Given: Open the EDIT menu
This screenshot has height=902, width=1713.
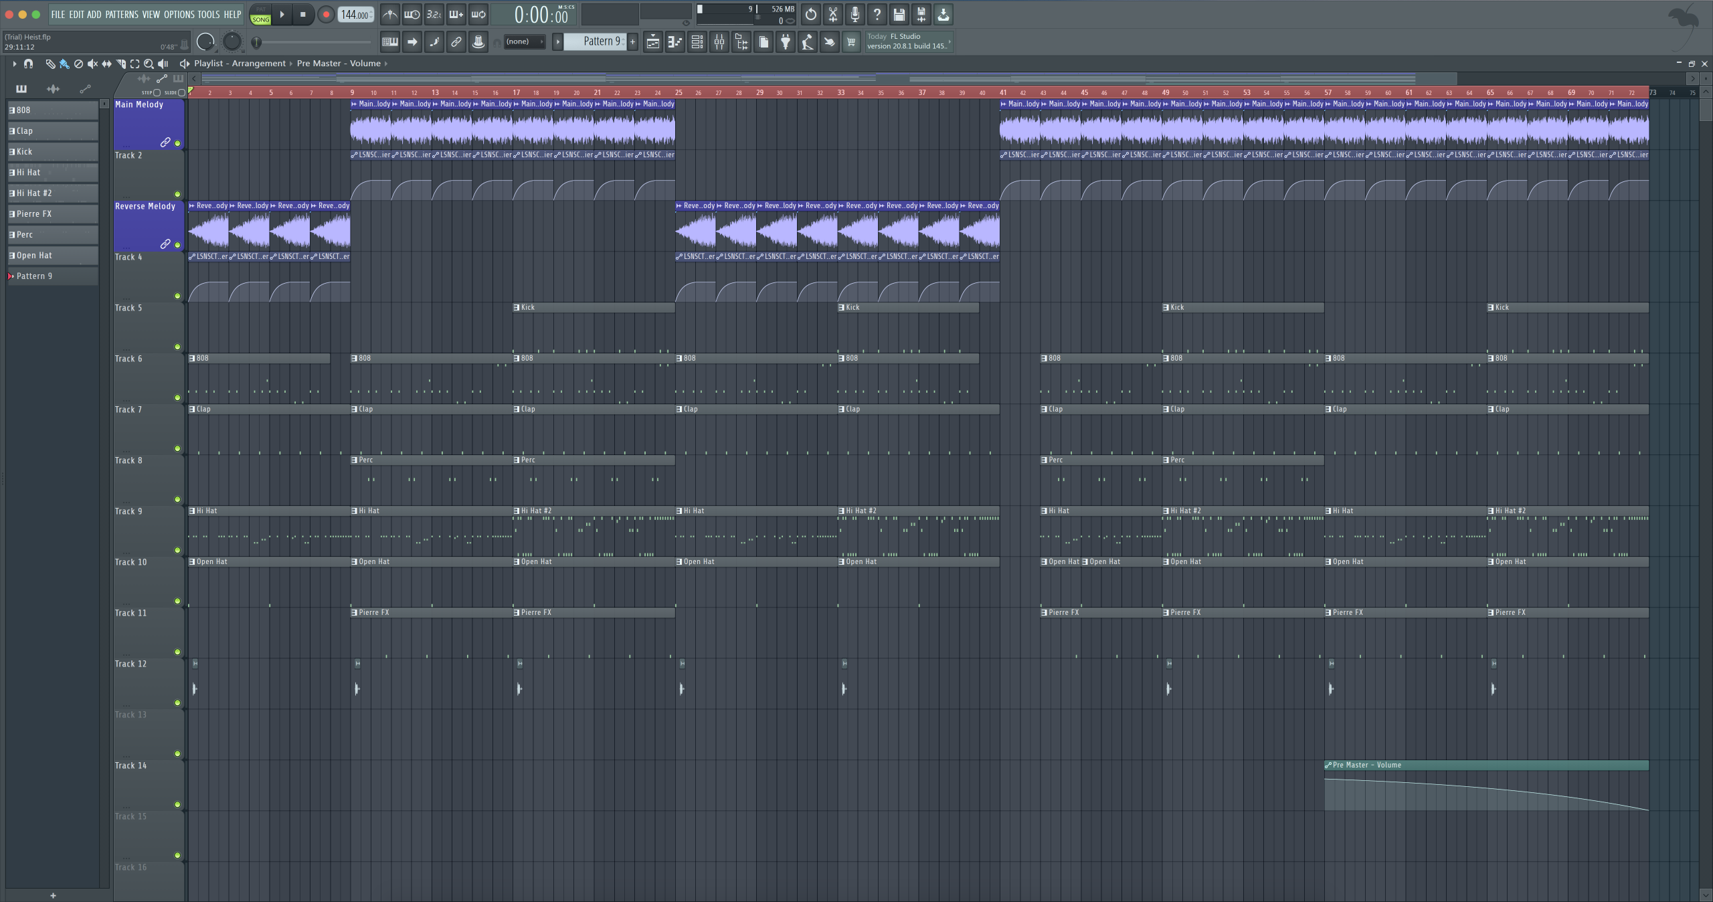Looking at the screenshot, I should [76, 14].
